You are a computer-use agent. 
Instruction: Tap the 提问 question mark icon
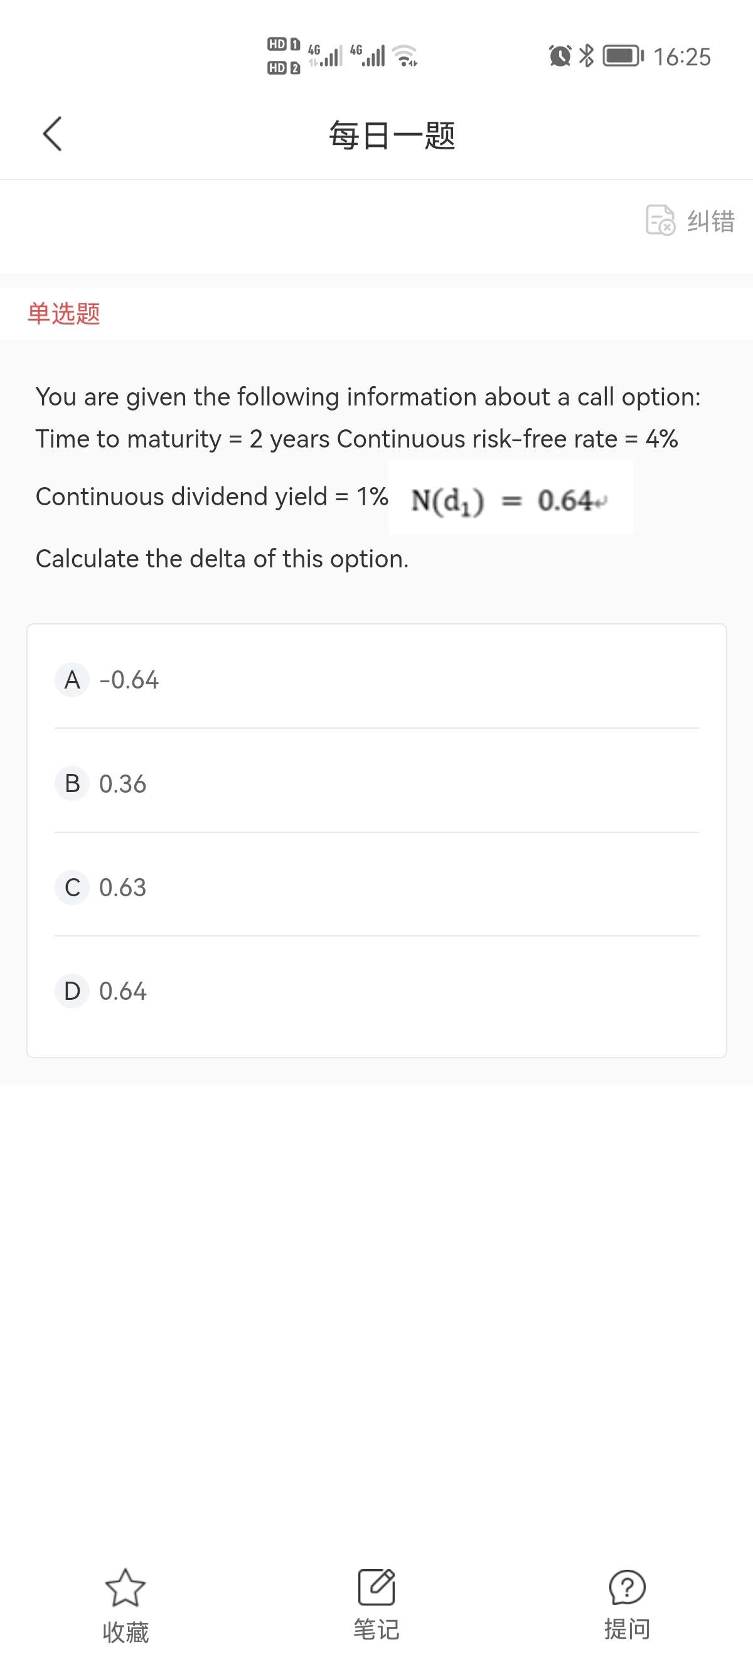tap(627, 1587)
